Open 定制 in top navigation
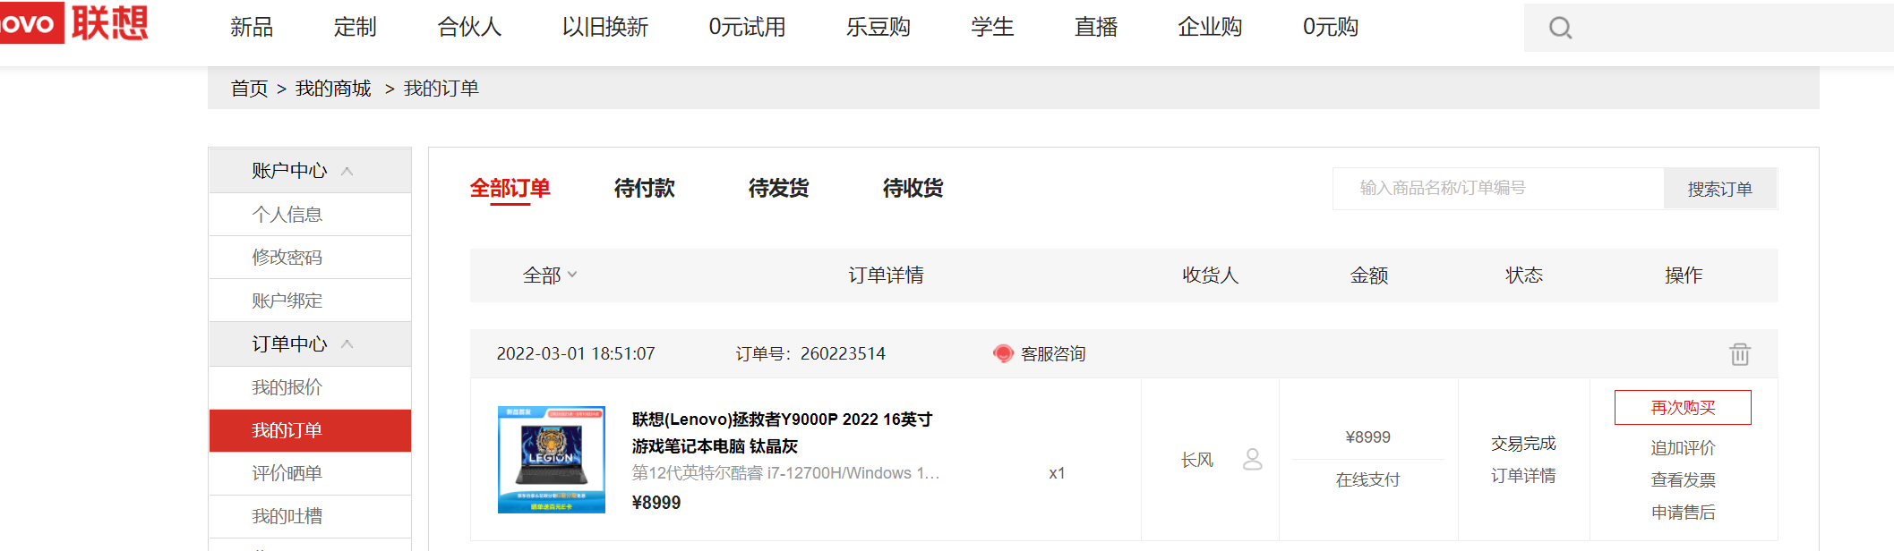1894x551 pixels. (356, 28)
